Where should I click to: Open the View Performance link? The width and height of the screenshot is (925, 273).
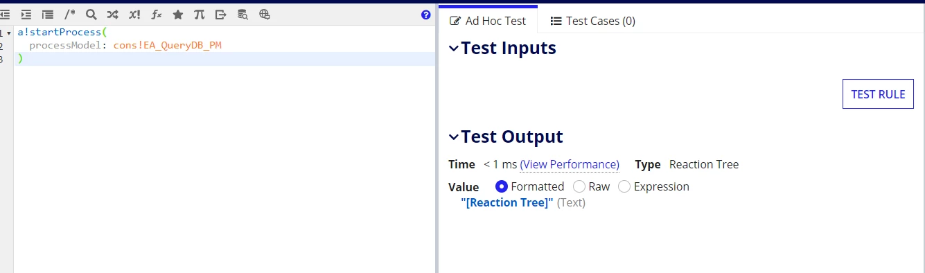tap(570, 164)
